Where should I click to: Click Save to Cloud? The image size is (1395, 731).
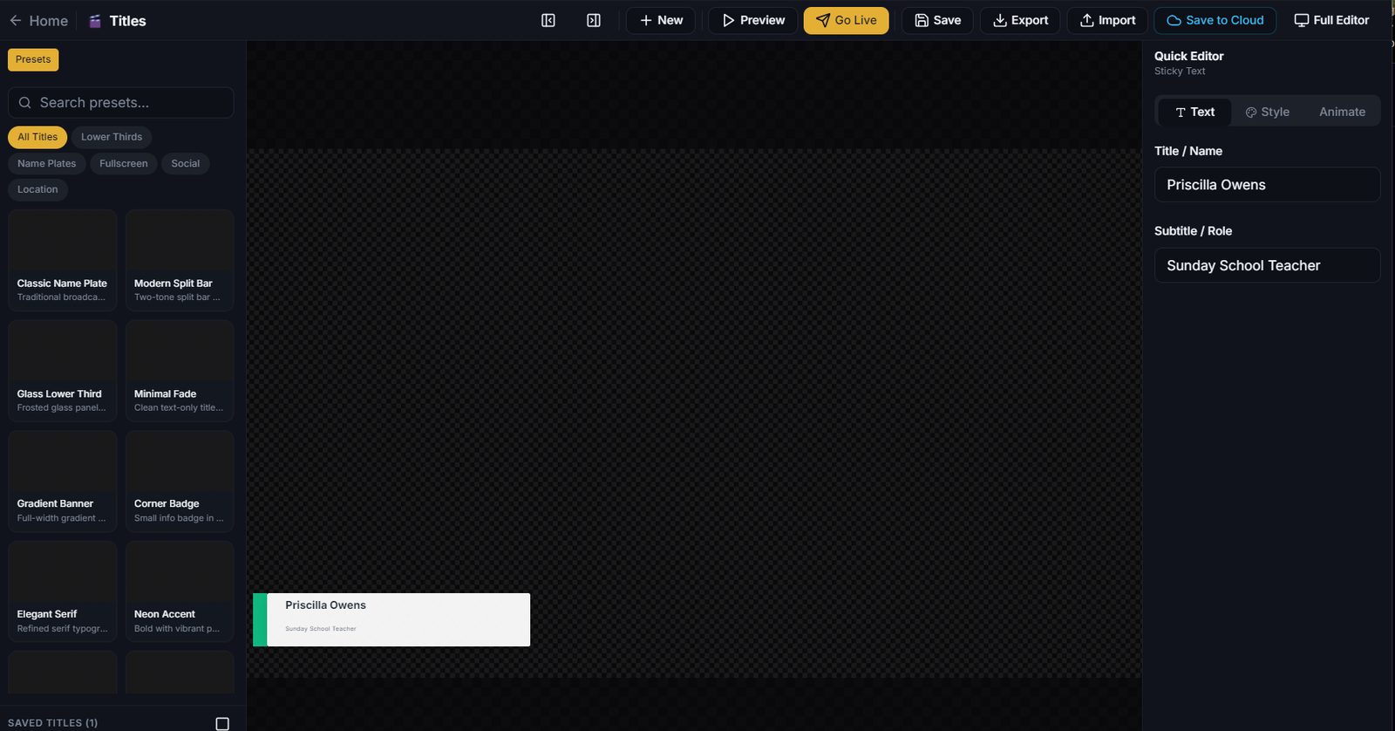1215,20
